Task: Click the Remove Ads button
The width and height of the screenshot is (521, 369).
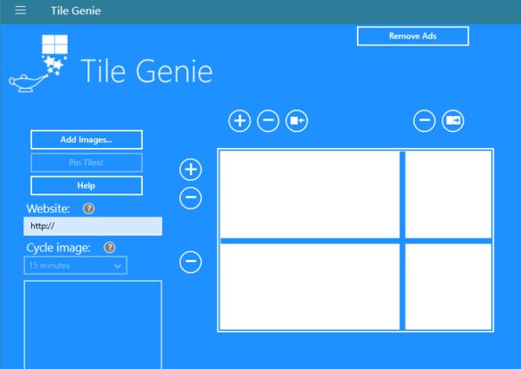Action: click(413, 37)
